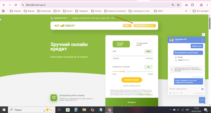Click the KLT Credit logo
The image size is (211, 113).
[x=65, y=26]
